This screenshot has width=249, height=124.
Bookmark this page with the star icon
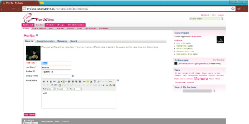tap(233, 9)
